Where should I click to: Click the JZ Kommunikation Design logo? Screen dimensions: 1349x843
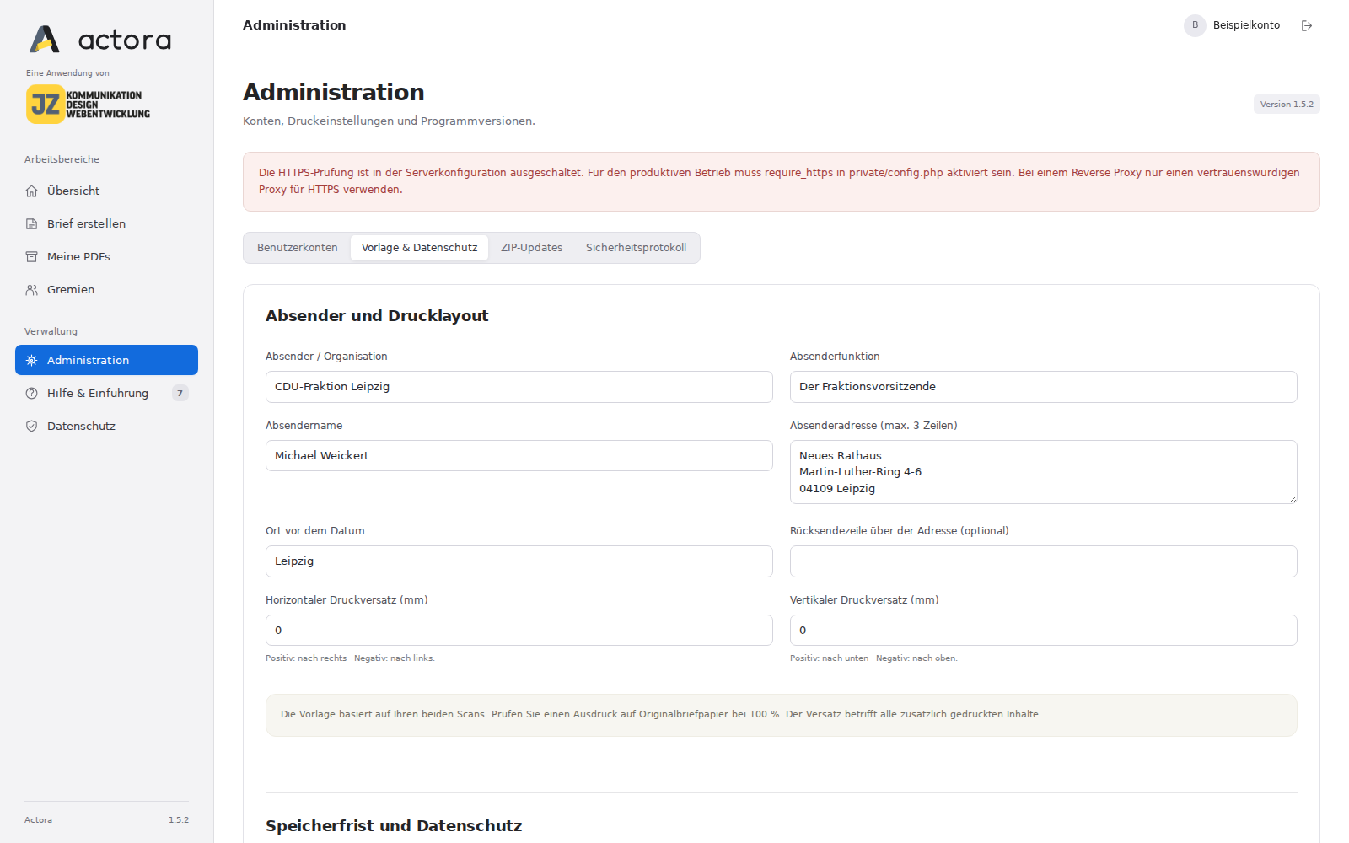click(88, 105)
